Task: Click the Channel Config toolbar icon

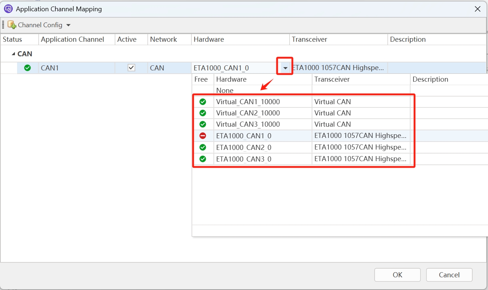Action: 12,25
